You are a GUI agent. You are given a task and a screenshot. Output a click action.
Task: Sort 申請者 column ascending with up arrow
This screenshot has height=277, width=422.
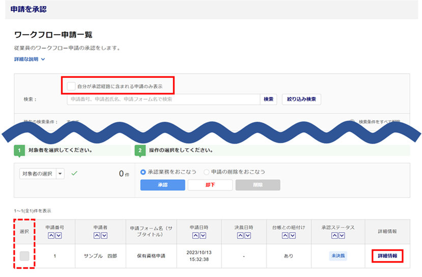[97, 235]
